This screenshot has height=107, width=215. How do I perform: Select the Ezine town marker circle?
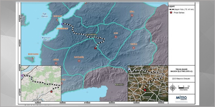coord(56,63)
